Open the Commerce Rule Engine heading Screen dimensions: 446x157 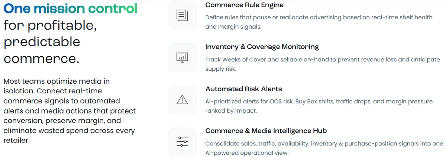[244, 5]
